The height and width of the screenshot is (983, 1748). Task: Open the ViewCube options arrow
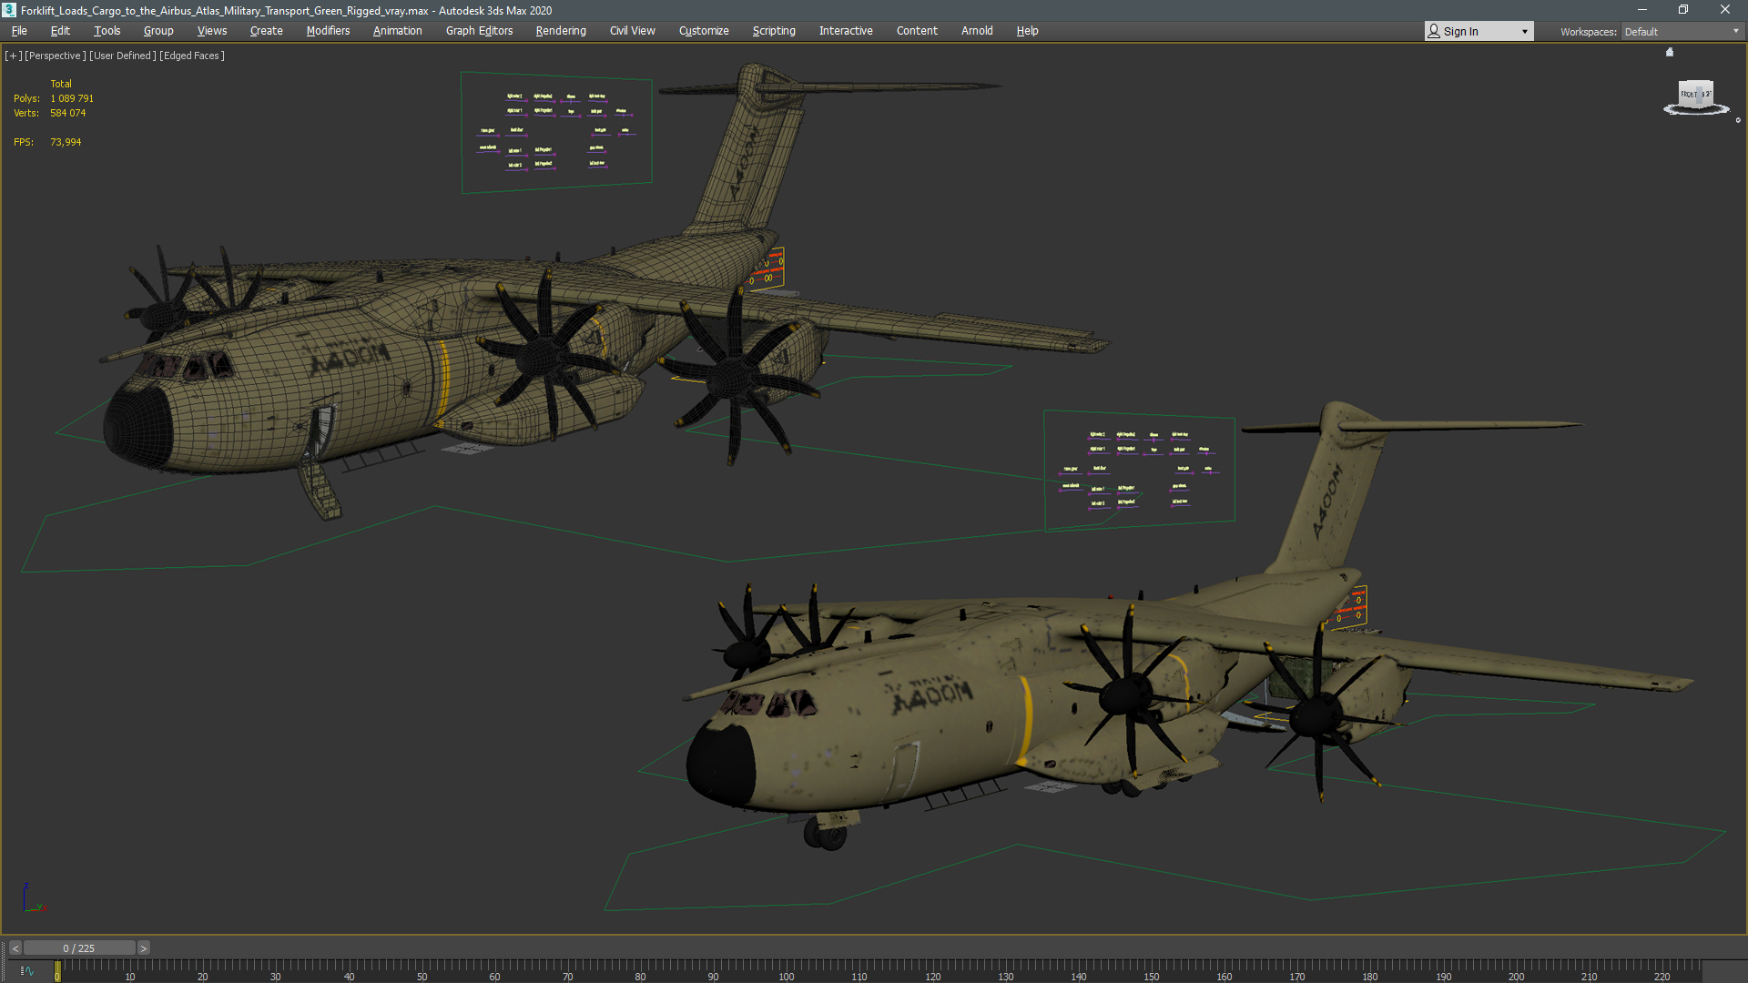tap(1738, 120)
